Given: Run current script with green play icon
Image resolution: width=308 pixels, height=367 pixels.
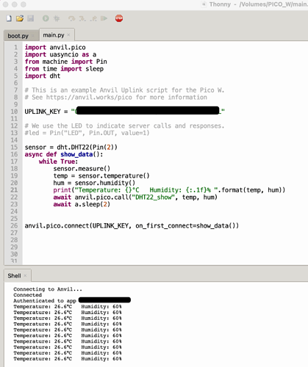Looking at the screenshot, I should pos(46,18).
